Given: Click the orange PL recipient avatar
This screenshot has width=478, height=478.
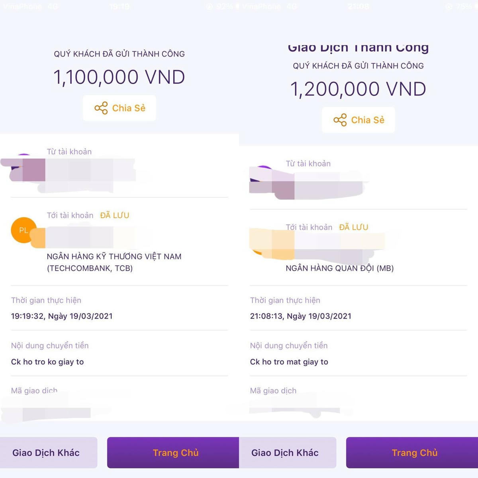Looking at the screenshot, I should point(21,230).
